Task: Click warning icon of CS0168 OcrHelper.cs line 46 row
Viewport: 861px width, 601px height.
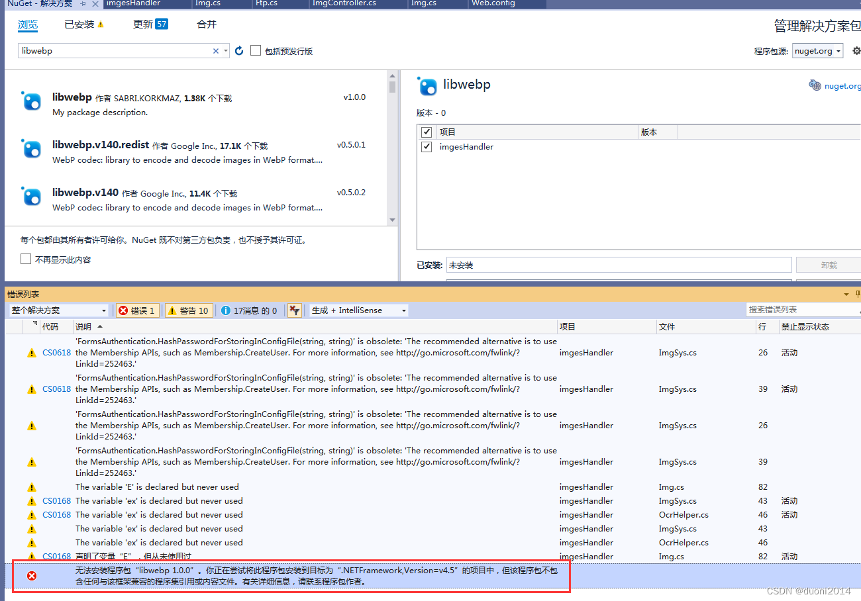Action: click(31, 516)
